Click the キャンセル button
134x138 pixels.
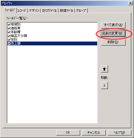(94, 133)
